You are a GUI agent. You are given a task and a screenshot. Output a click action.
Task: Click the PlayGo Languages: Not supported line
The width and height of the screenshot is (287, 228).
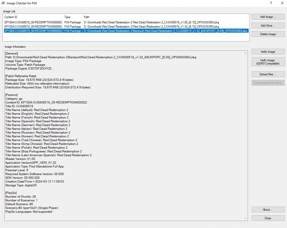pos(29,212)
